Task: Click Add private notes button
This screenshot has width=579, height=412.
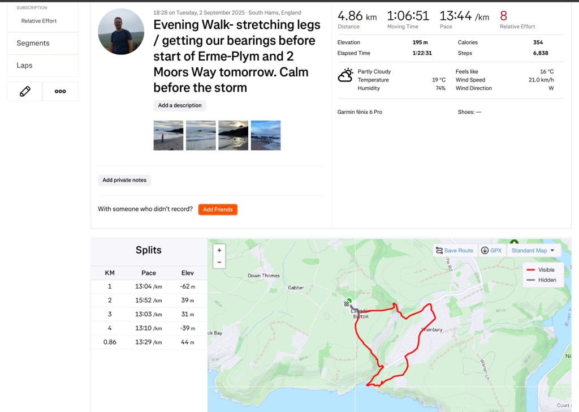Action: click(124, 180)
